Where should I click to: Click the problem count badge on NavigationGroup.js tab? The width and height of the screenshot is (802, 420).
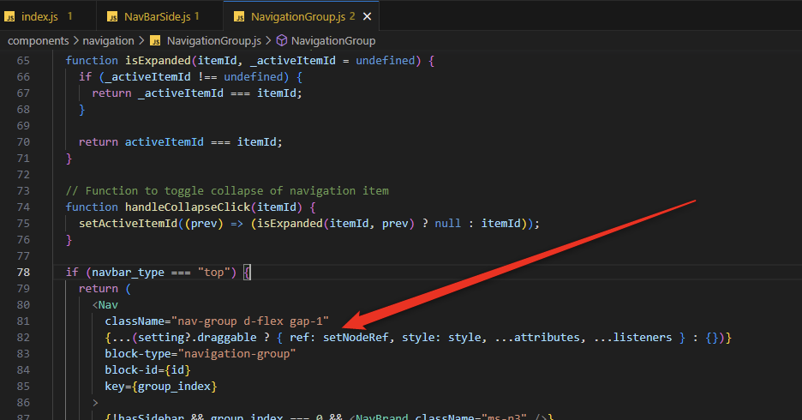point(352,16)
